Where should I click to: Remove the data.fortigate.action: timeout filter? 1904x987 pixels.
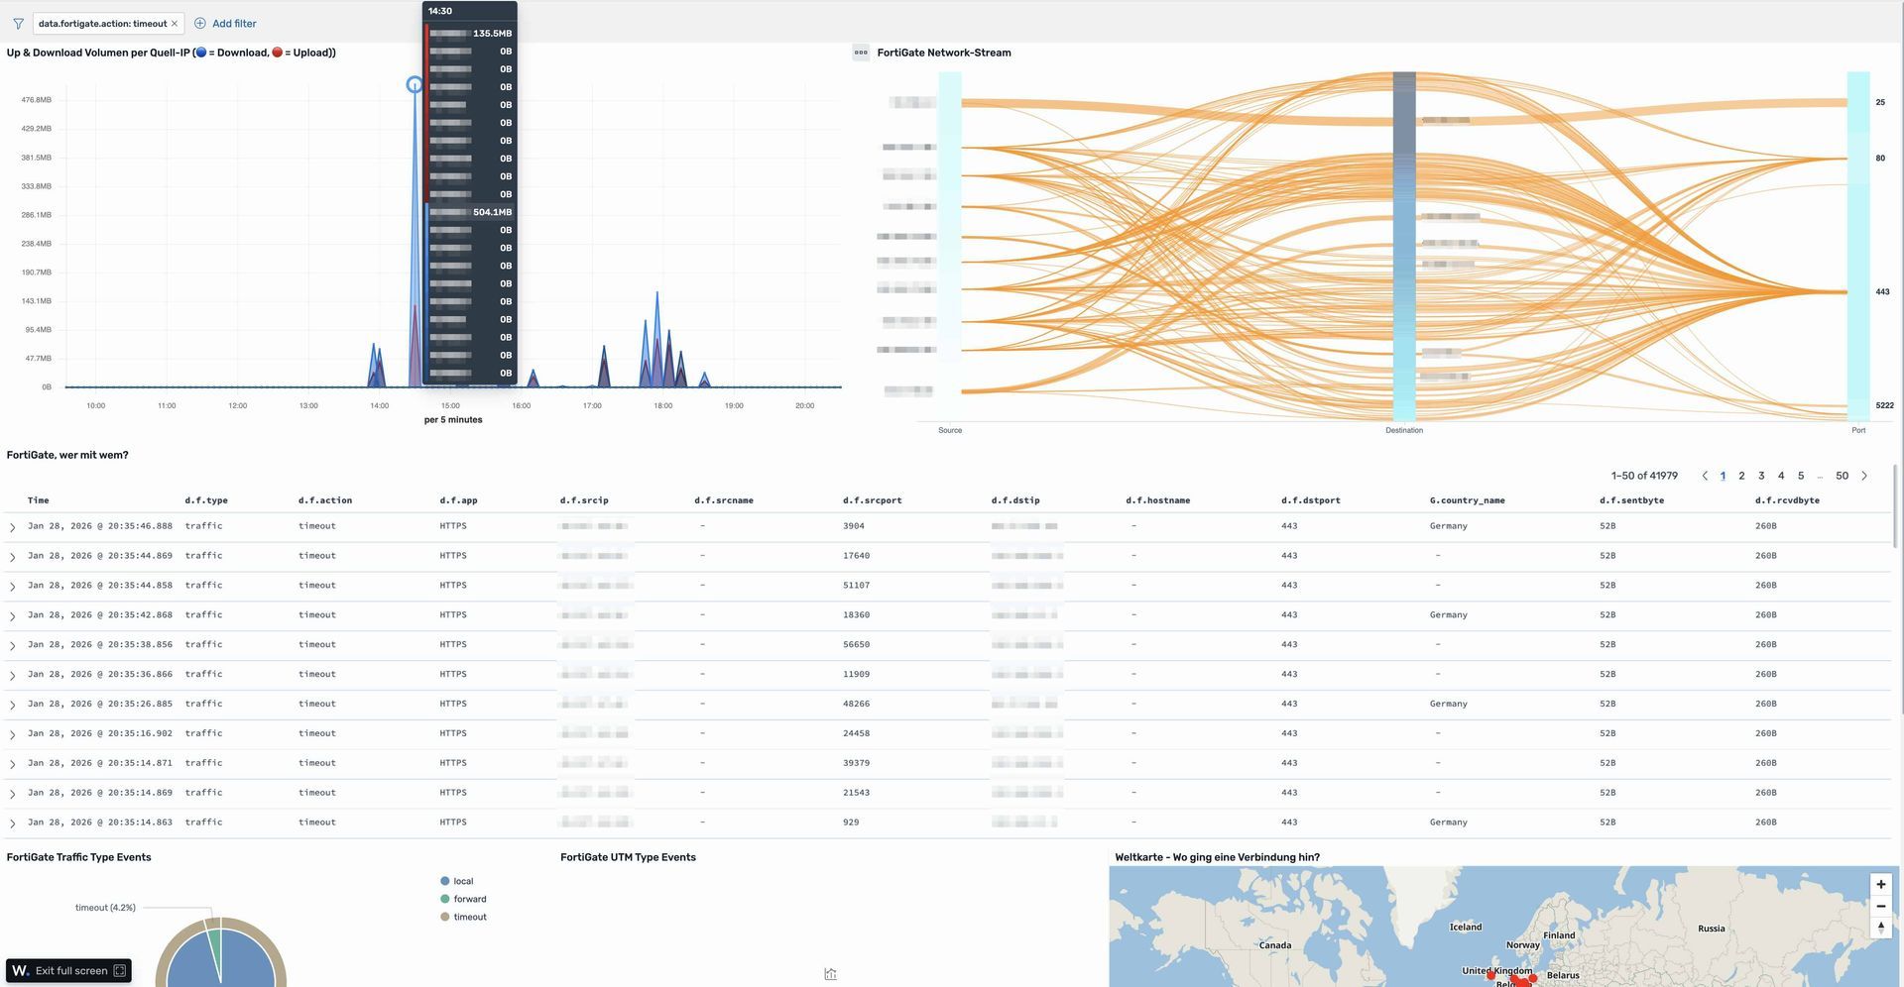[175, 24]
